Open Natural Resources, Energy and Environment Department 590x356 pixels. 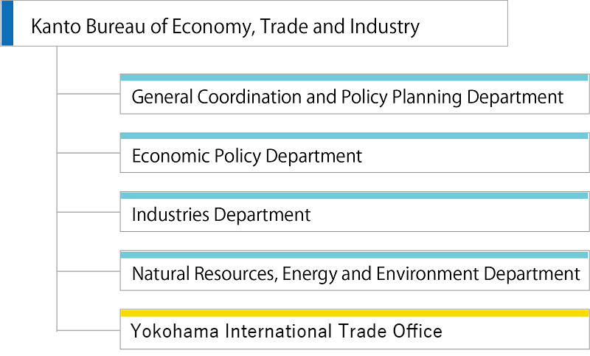click(355, 271)
